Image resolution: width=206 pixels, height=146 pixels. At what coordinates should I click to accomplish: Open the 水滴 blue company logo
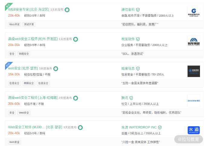[x=194, y=130]
